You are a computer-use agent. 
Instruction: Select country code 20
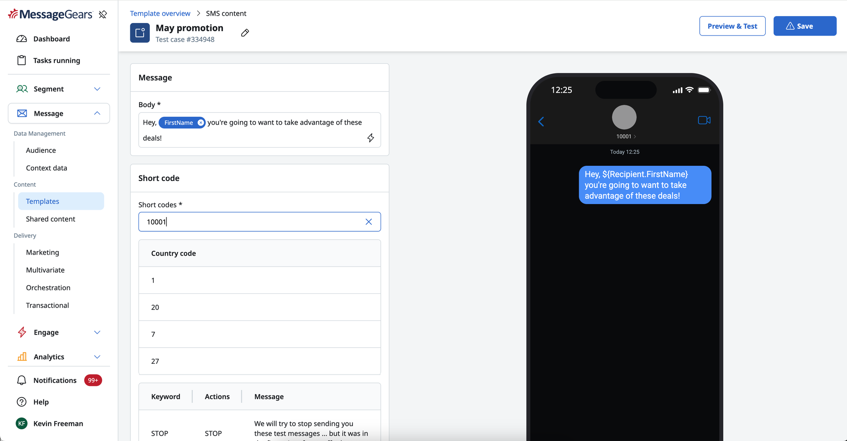[x=260, y=307]
